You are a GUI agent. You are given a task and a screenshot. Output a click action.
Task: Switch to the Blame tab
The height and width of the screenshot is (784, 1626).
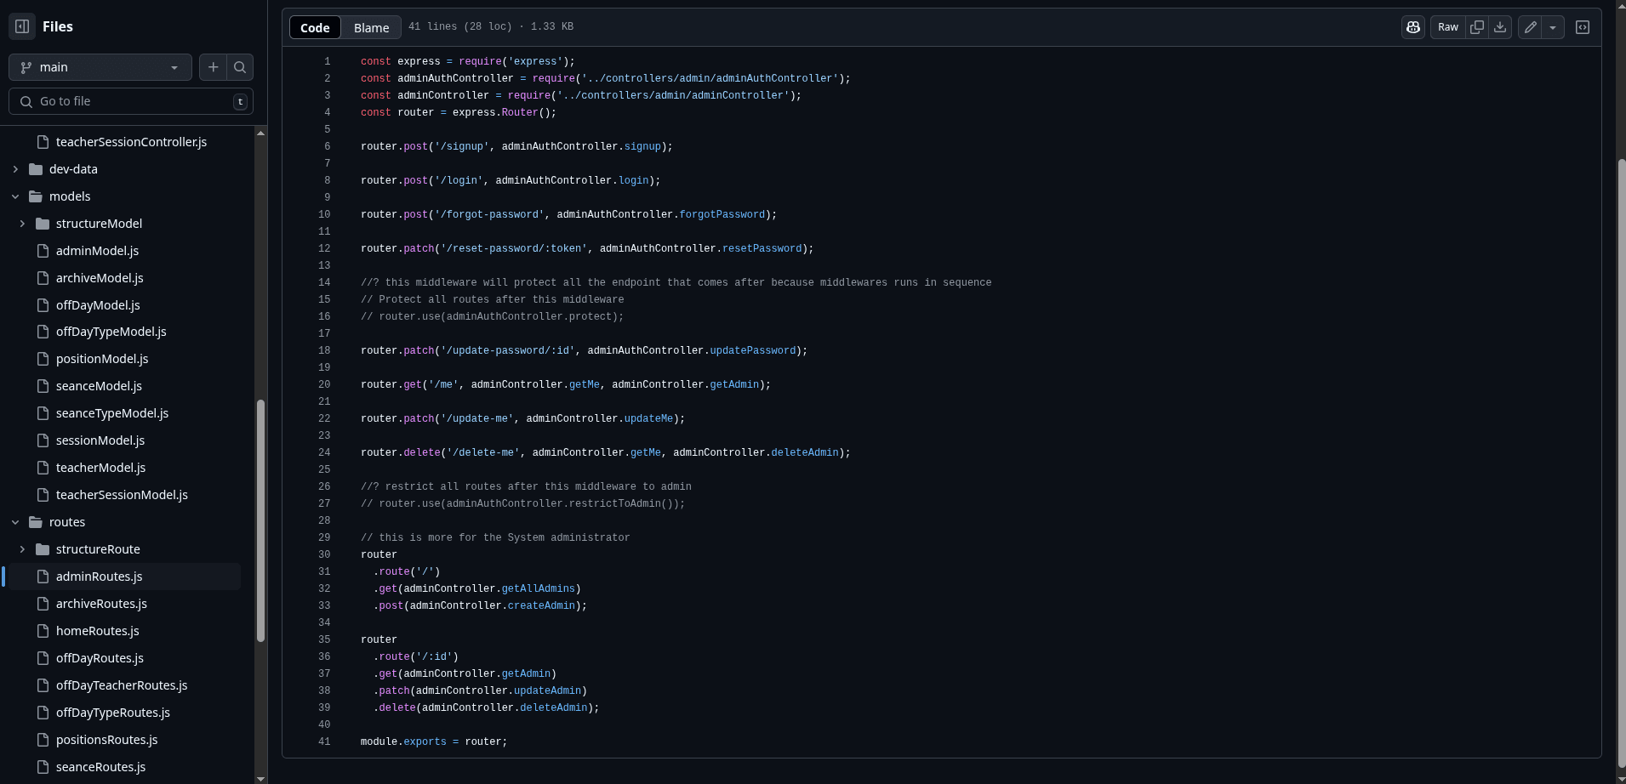371,27
